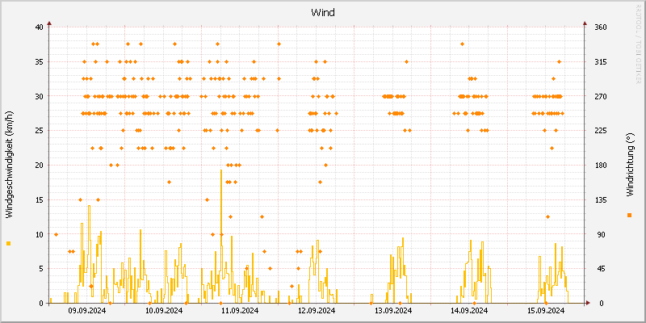Click the yellow wind speed legend square
Image resolution: width=646 pixels, height=323 pixels.
(x=8, y=244)
